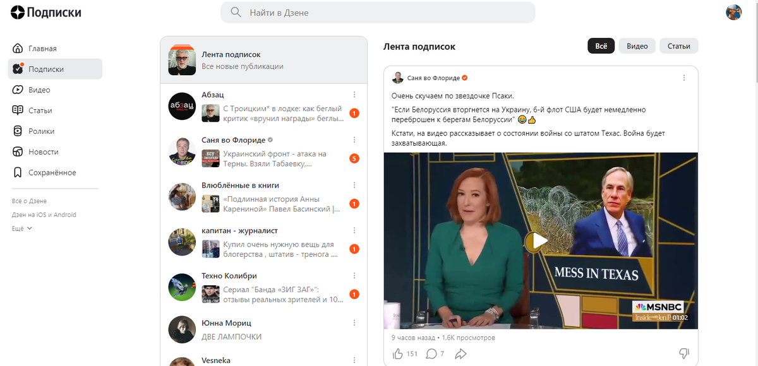Image resolution: width=758 pixels, height=366 pixels.
Task: Click the С Троицким article thumbnail
Action: (x=210, y=113)
